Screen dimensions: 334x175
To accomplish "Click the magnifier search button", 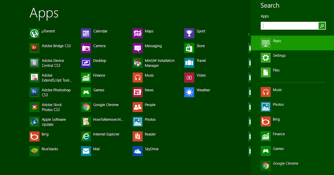I will (322, 26).
